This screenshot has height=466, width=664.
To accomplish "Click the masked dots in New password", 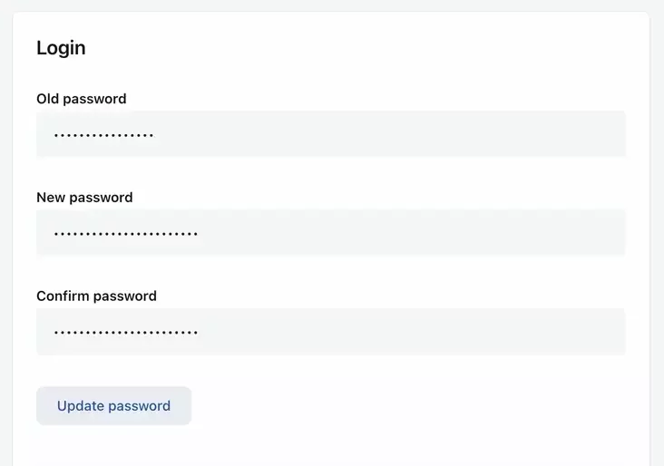I will (x=125, y=235).
